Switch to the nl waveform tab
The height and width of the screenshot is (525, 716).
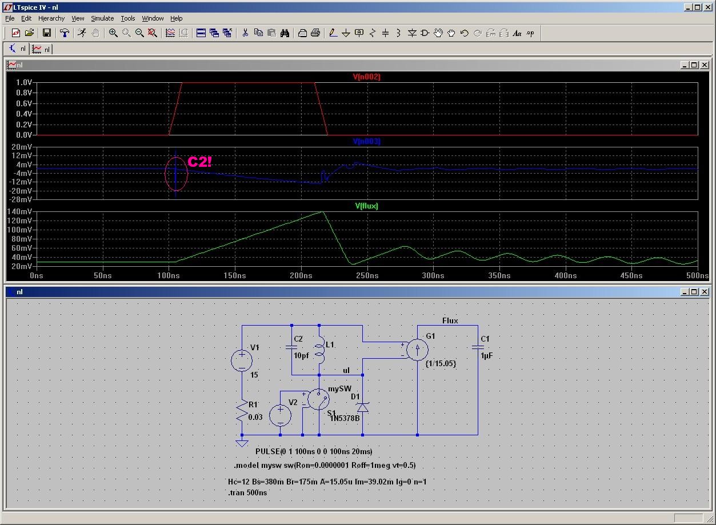coord(41,49)
